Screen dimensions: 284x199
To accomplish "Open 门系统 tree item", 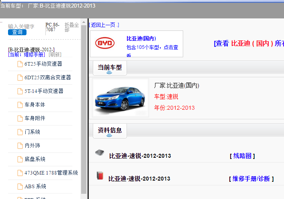I will tap(32, 132).
